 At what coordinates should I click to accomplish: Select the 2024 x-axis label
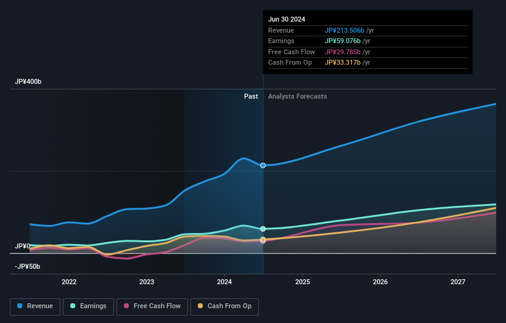(224, 282)
